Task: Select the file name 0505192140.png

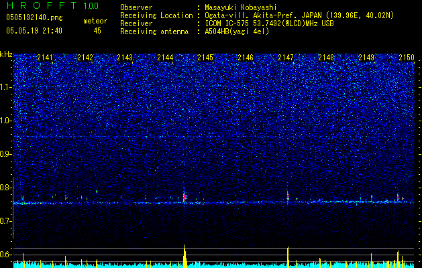Action: point(34,17)
